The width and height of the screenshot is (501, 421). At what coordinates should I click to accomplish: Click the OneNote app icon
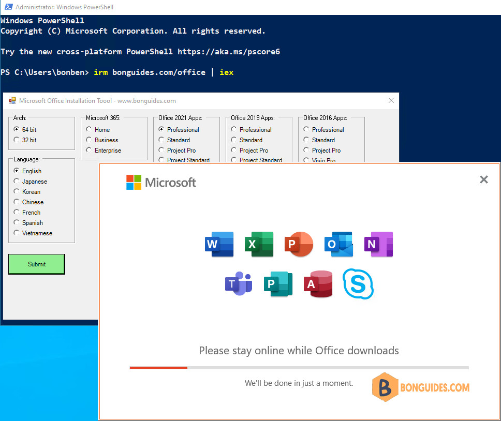(379, 244)
